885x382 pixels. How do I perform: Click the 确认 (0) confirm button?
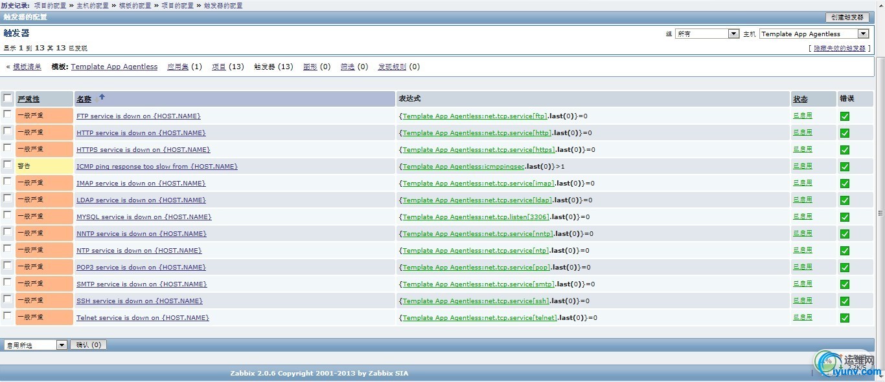point(88,345)
